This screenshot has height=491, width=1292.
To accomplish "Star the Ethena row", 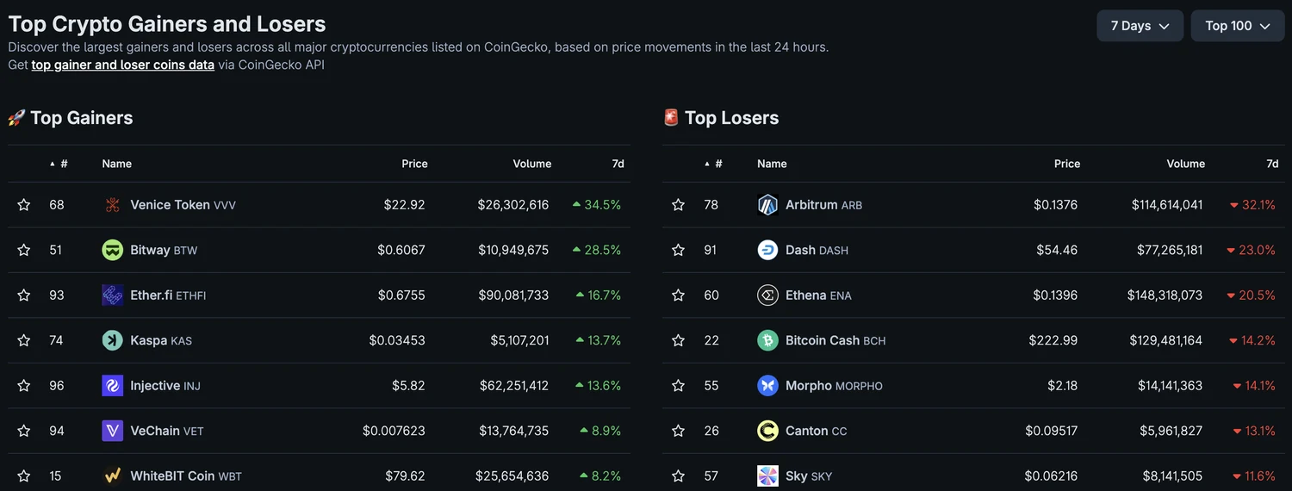I will click(x=679, y=295).
